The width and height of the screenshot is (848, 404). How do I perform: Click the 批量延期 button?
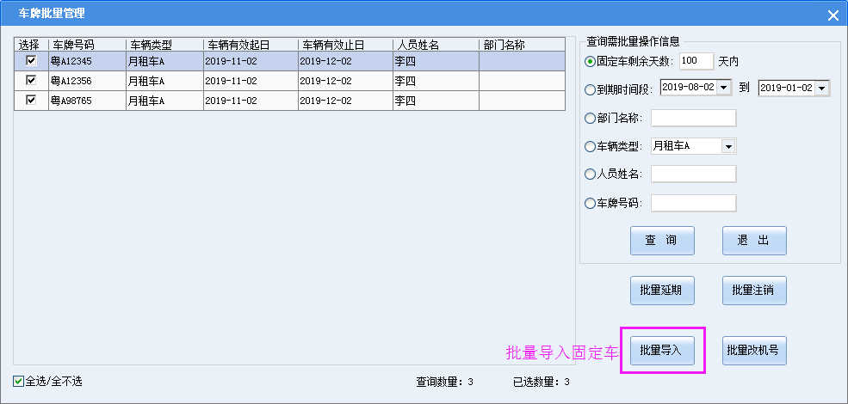click(662, 291)
